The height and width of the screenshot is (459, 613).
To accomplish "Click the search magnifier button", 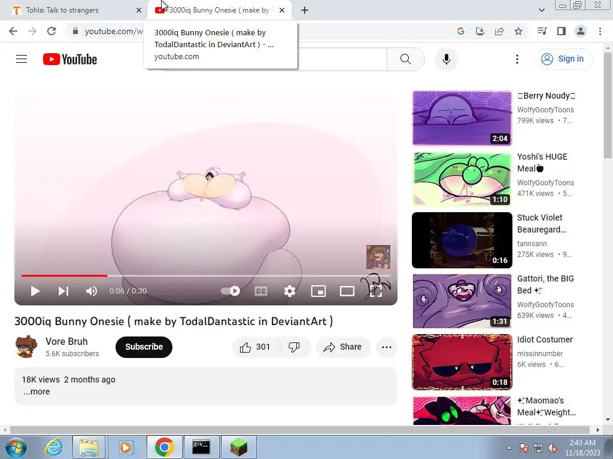I will (x=406, y=59).
